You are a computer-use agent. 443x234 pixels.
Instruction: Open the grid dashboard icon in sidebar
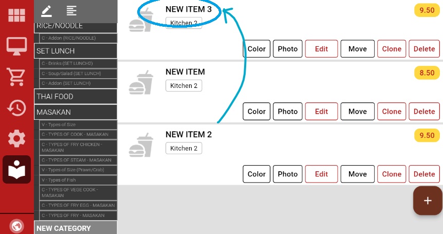[16, 15]
